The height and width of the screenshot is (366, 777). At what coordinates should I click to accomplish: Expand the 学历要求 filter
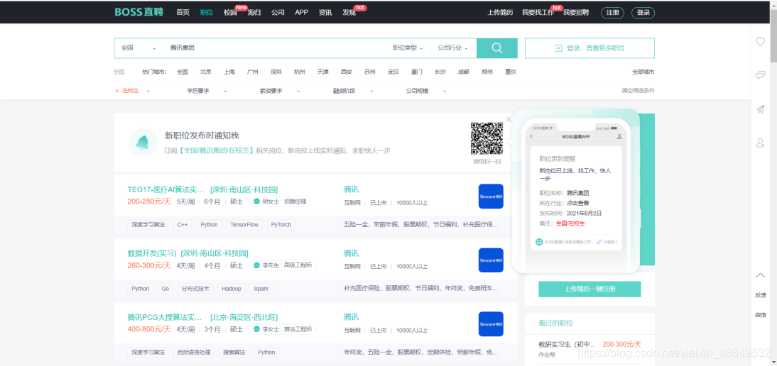(225, 91)
